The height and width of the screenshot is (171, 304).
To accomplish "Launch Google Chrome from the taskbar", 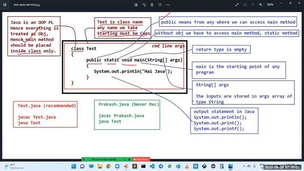I will point(109,166).
